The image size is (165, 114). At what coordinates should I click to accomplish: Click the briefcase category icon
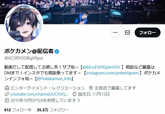pos(7,88)
